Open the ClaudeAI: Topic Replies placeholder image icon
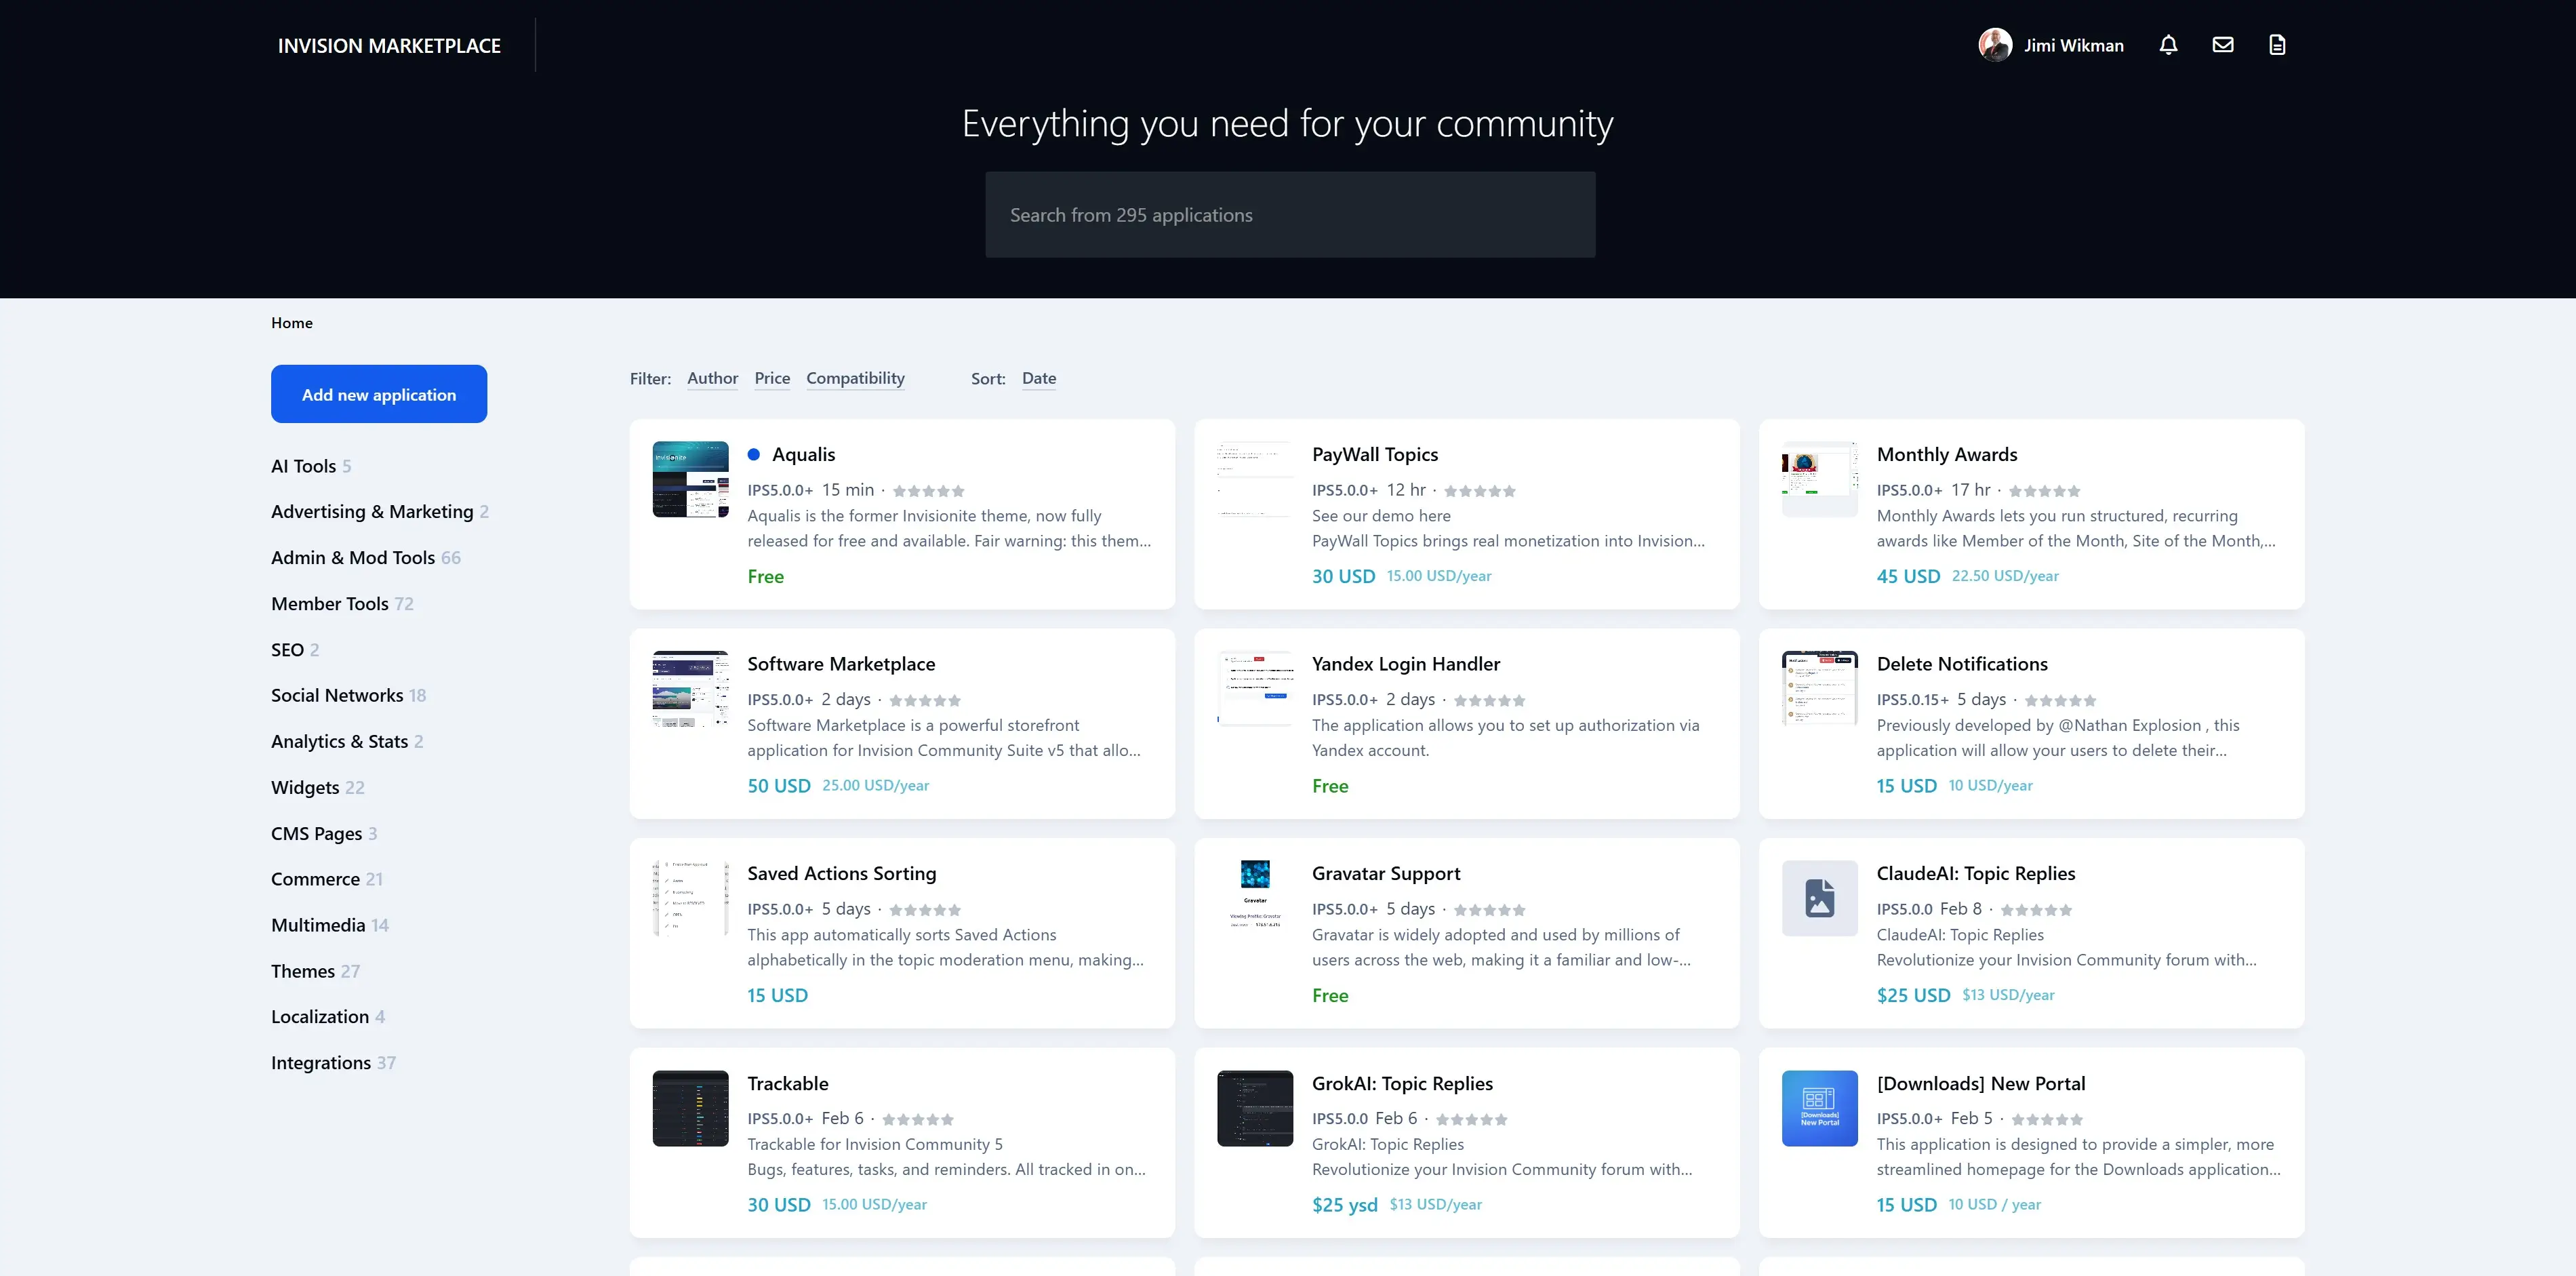2576x1276 pixels. point(1819,898)
